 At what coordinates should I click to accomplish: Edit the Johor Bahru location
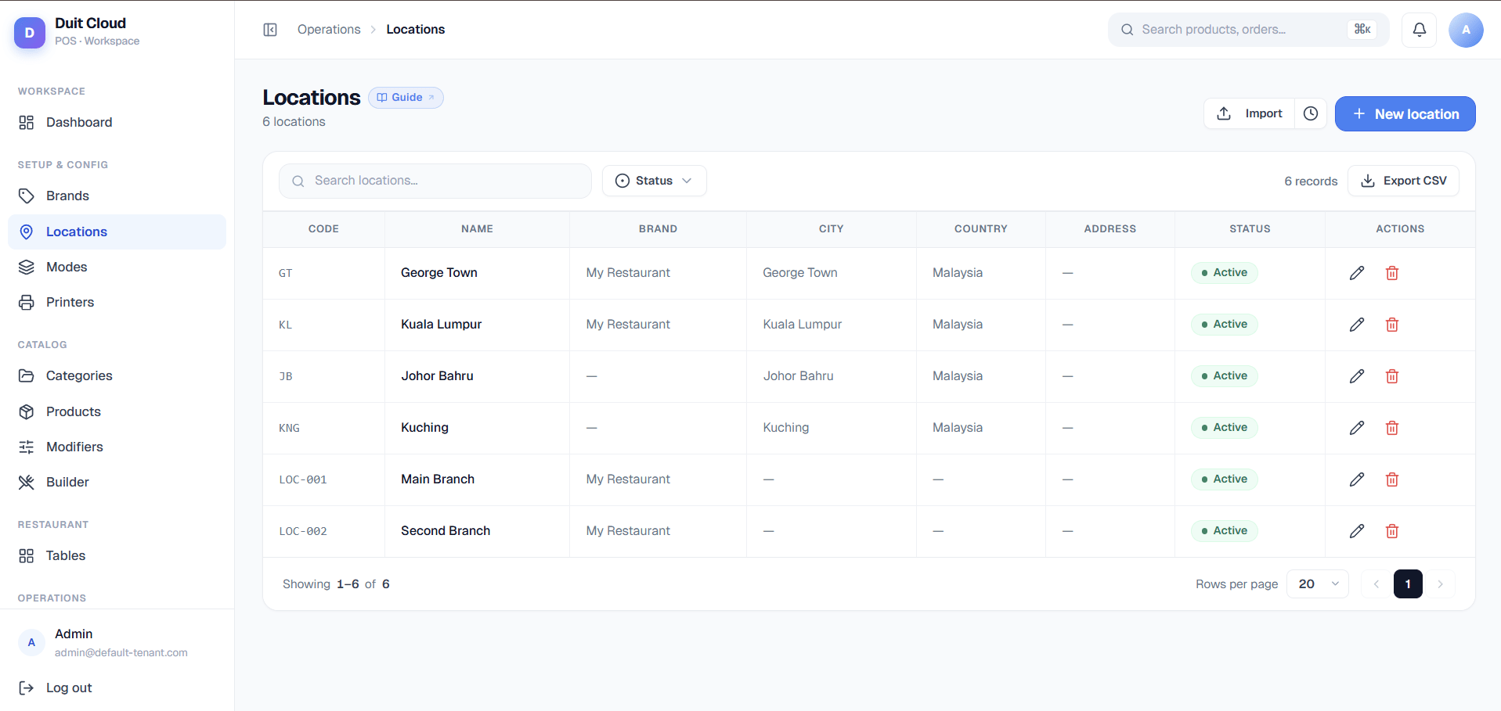click(x=1357, y=376)
